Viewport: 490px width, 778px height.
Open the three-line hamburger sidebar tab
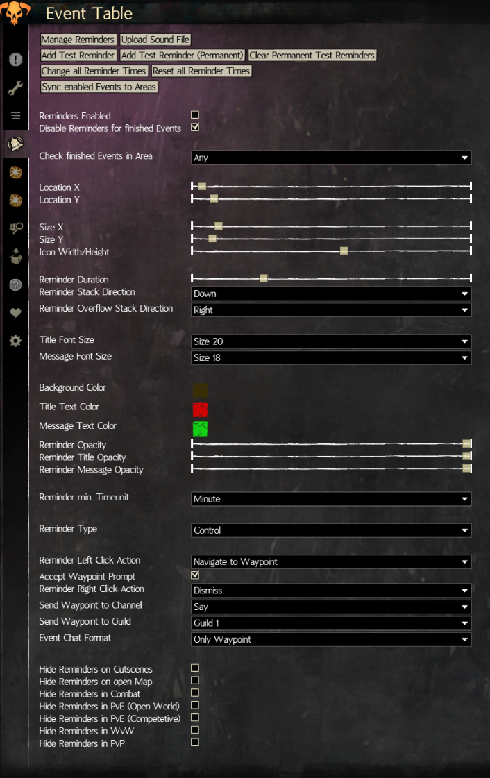15,115
